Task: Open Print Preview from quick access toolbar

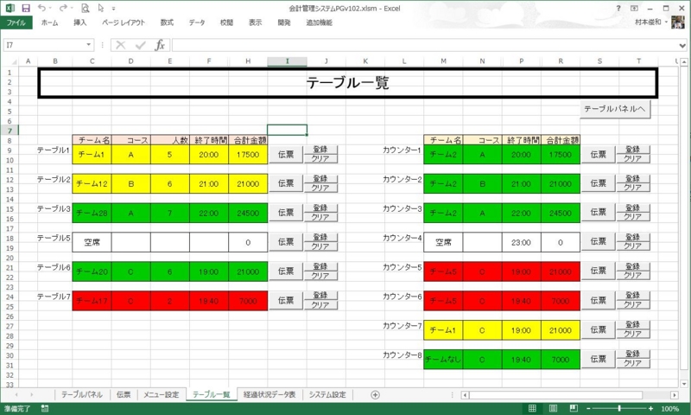Action: 86,8
